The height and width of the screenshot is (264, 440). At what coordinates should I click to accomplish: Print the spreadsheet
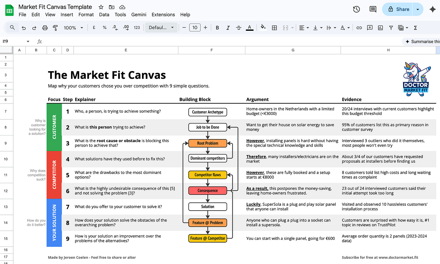(x=45, y=28)
